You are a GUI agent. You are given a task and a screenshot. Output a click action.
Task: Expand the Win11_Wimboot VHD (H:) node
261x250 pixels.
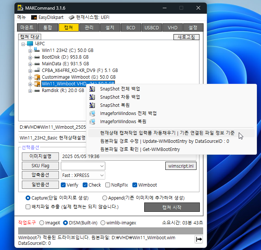30,84
